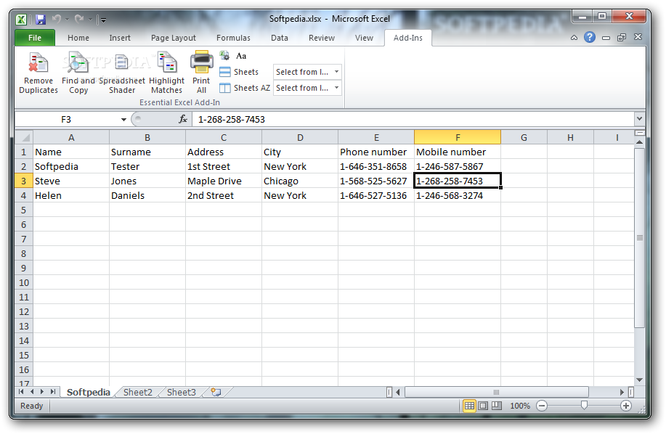
Task: Adjust the zoom slider handle
Action: click(x=584, y=406)
